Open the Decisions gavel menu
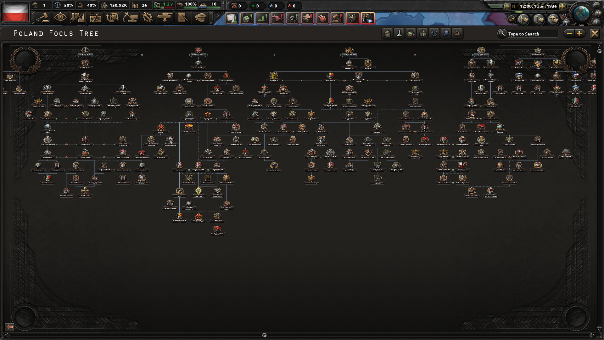 pyautogui.click(x=43, y=18)
